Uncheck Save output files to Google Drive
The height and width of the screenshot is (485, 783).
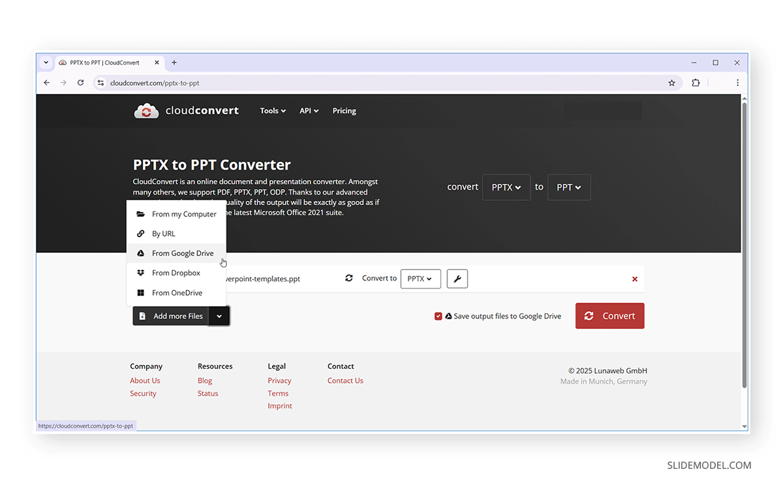tap(438, 316)
